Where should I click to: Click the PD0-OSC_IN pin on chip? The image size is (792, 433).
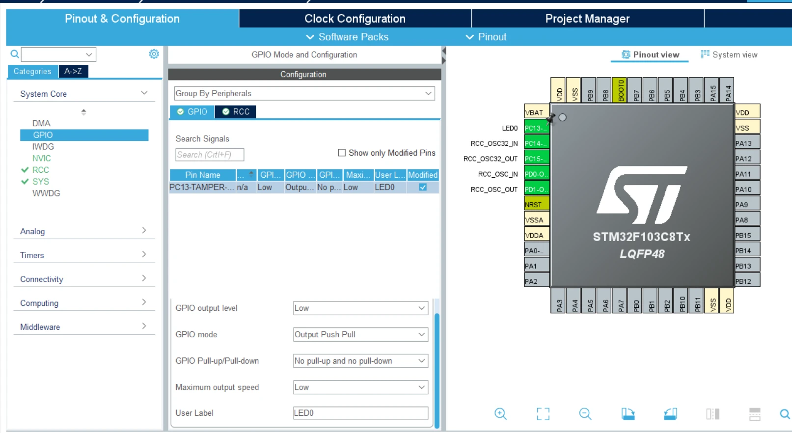coord(536,174)
